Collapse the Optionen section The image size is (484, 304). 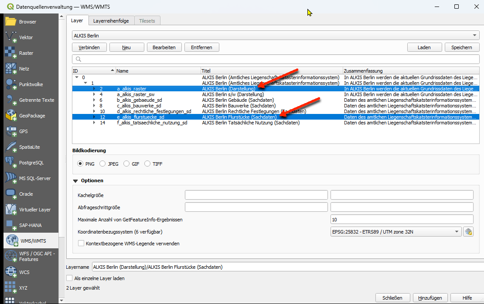point(75,180)
